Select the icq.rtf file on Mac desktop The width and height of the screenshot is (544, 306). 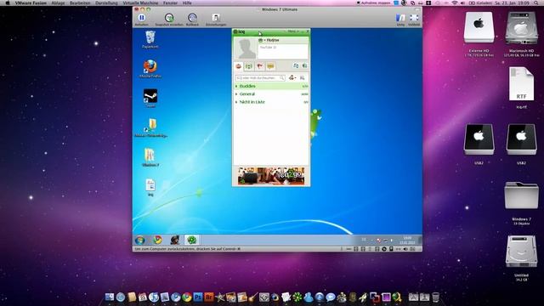coord(521,84)
